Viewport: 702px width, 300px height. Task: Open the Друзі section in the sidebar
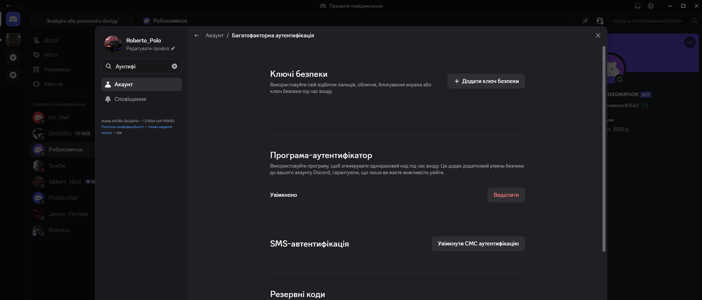coord(62,40)
